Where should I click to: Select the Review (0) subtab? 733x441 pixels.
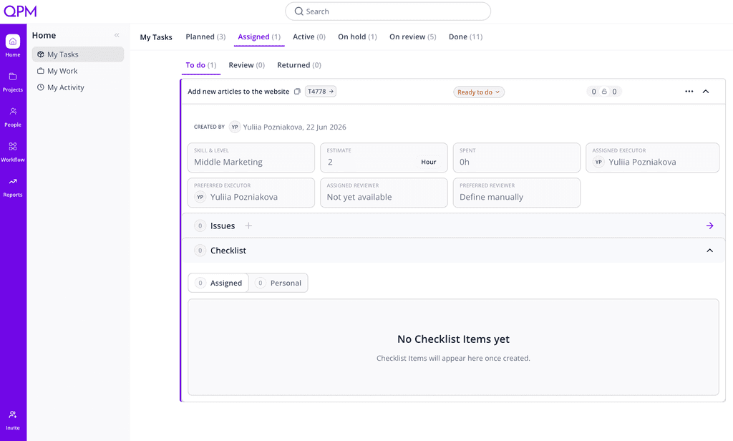[246, 65]
